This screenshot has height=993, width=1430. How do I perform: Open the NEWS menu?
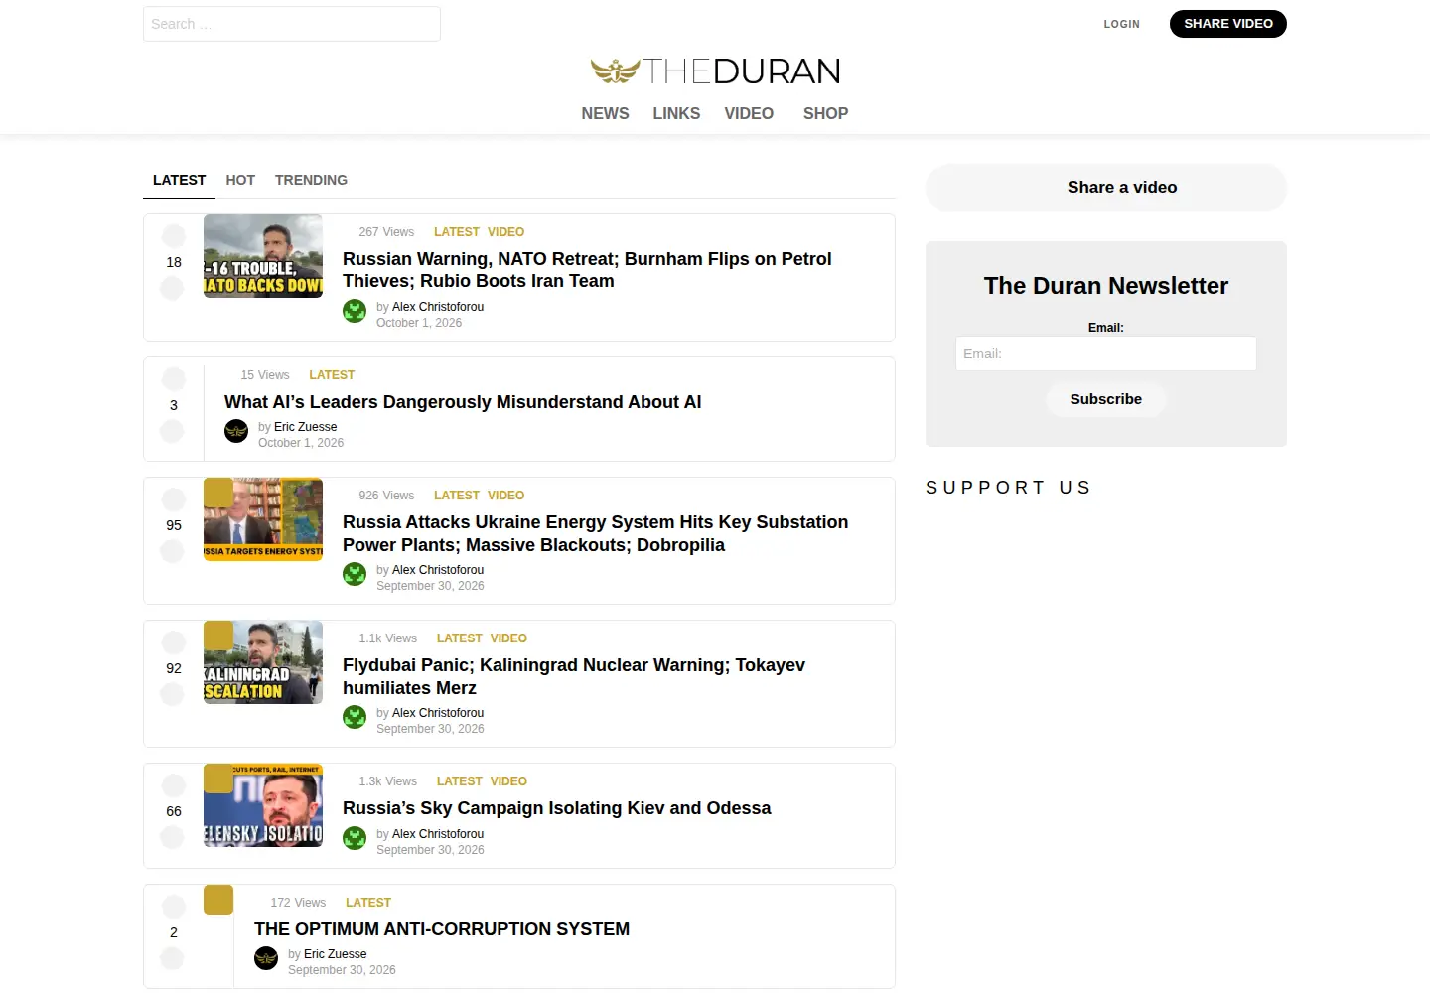tap(605, 113)
